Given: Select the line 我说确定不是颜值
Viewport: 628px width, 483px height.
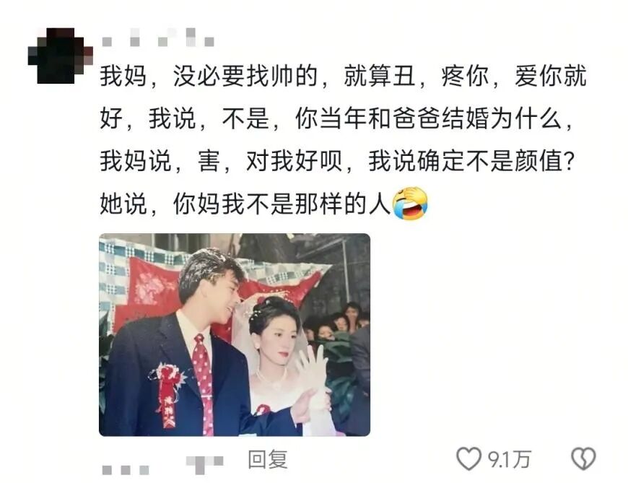Looking at the screenshot, I should point(471,161).
